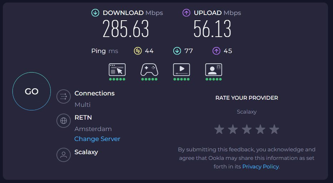Click the GO speed test button

point(31,91)
